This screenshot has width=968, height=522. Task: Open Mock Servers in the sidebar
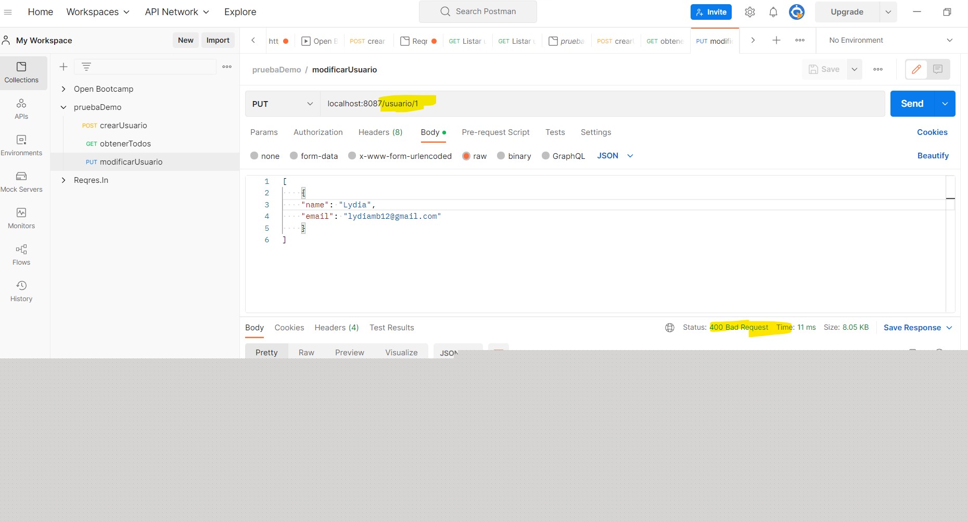click(x=21, y=182)
